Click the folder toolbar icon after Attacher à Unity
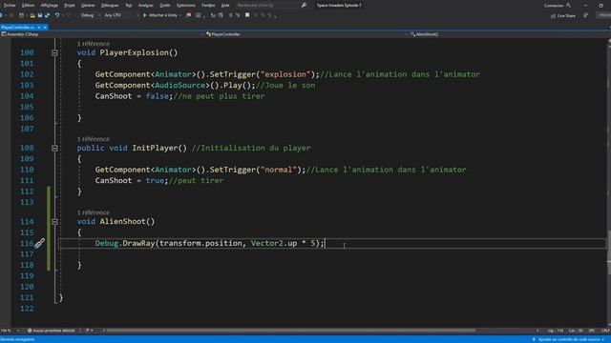The height and width of the screenshot is (343, 611). point(189,15)
